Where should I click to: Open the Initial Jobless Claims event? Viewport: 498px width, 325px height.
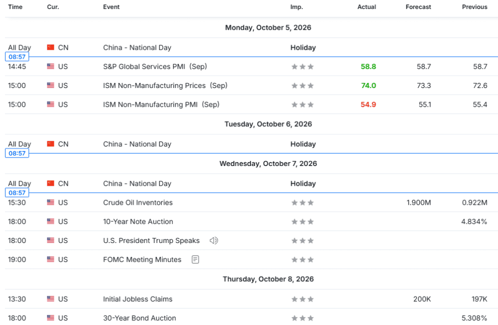(138, 299)
